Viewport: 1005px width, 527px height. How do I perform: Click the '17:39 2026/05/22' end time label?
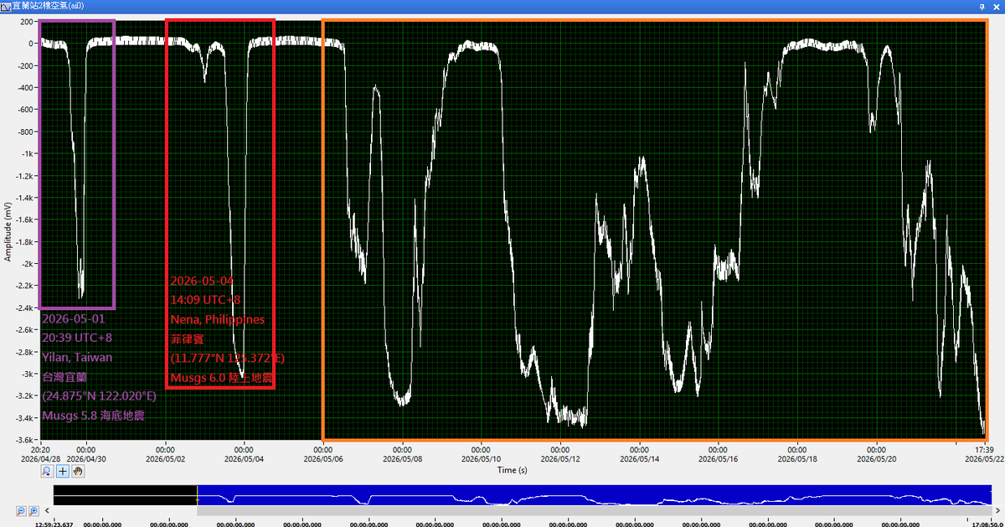983,453
